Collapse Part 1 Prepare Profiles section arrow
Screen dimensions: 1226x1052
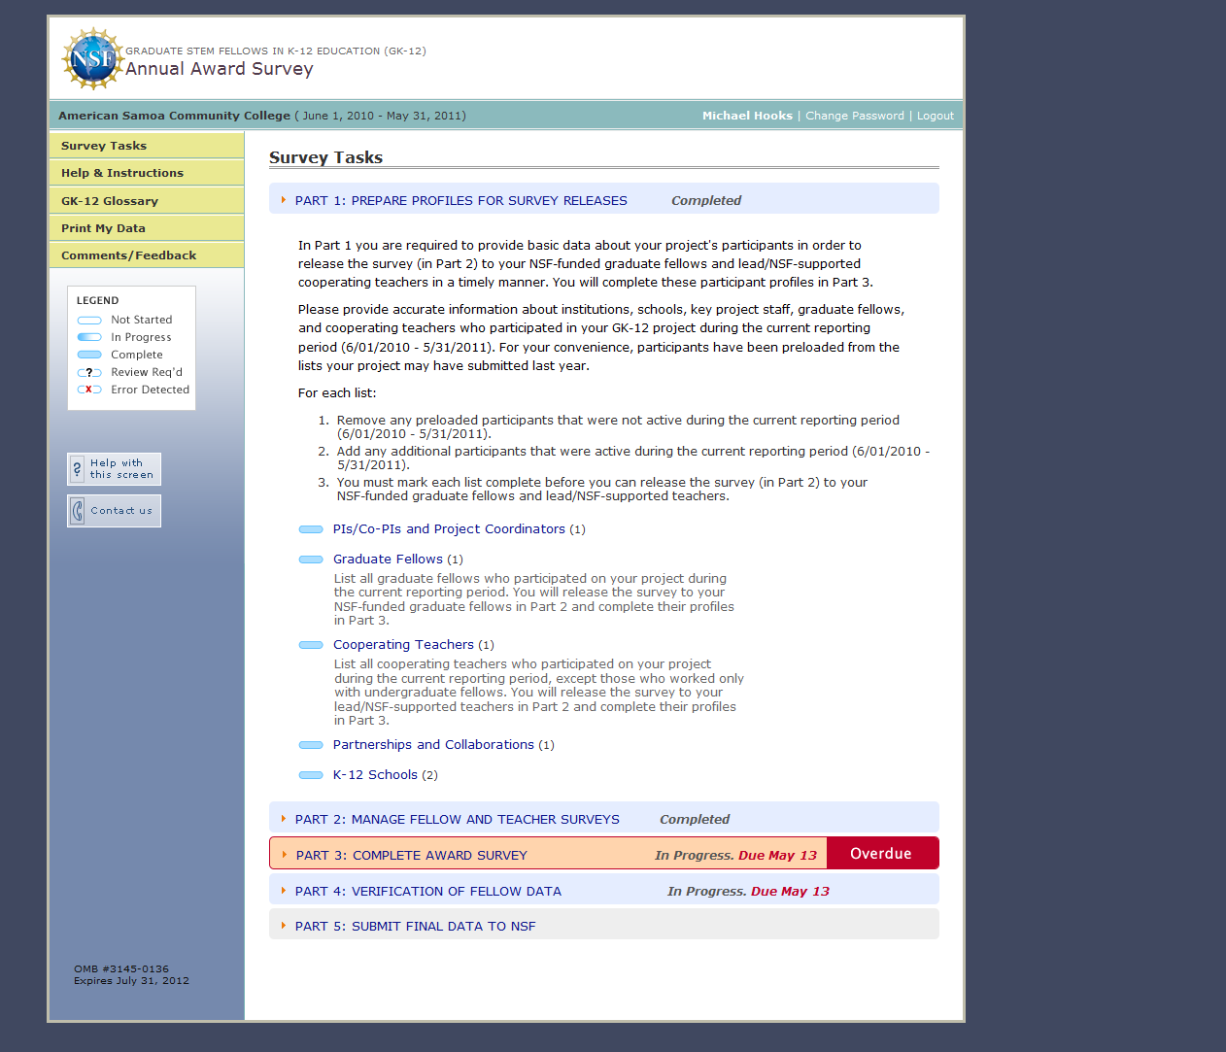(284, 200)
